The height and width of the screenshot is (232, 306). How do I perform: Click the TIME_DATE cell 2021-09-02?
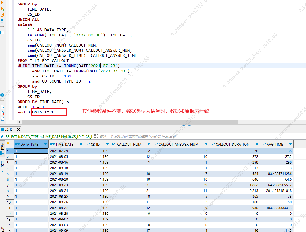pyautogui.click(x=66, y=219)
